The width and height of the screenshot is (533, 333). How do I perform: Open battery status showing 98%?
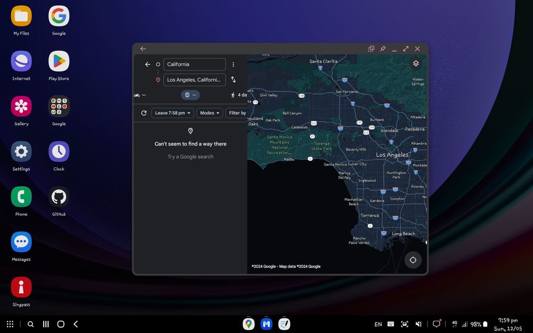tap(479, 324)
